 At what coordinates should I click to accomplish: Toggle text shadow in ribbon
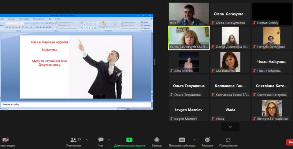tap(20, 27)
